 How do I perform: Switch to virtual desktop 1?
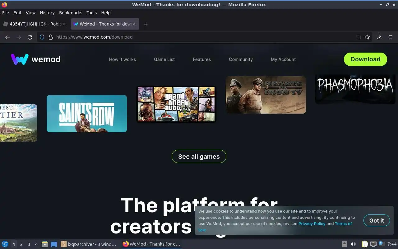click(14, 244)
